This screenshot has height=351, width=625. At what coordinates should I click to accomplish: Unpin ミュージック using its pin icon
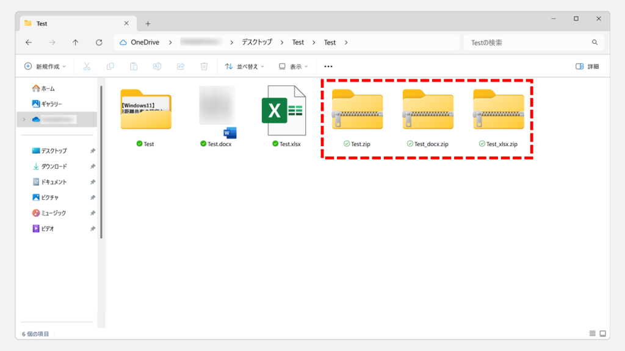(x=93, y=213)
